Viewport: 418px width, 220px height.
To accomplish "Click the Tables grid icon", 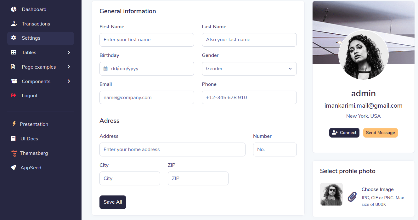I will 14,52.
